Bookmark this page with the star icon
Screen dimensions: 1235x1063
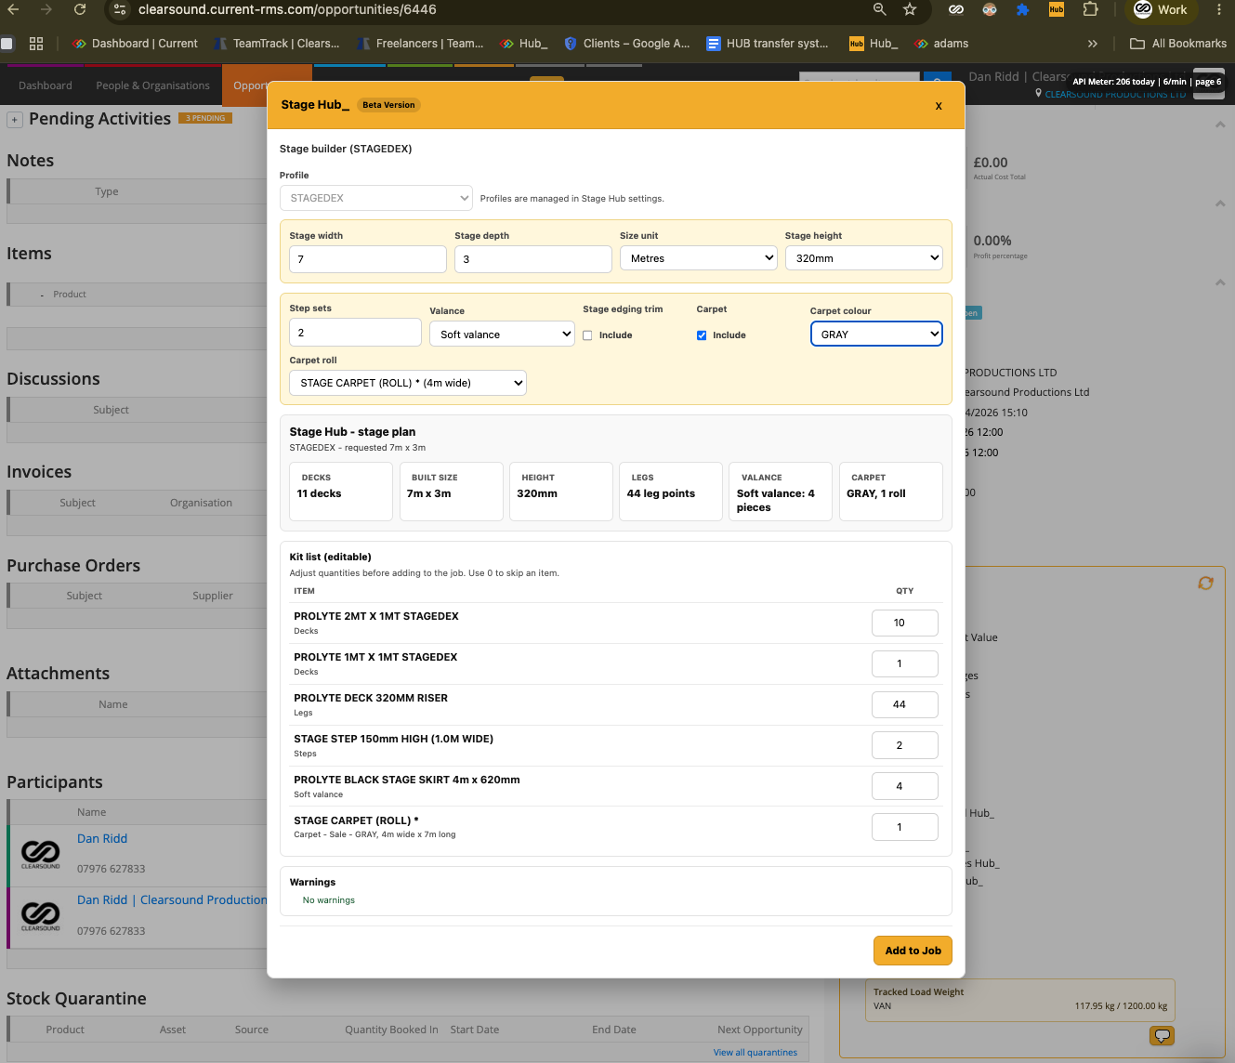point(910,10)
